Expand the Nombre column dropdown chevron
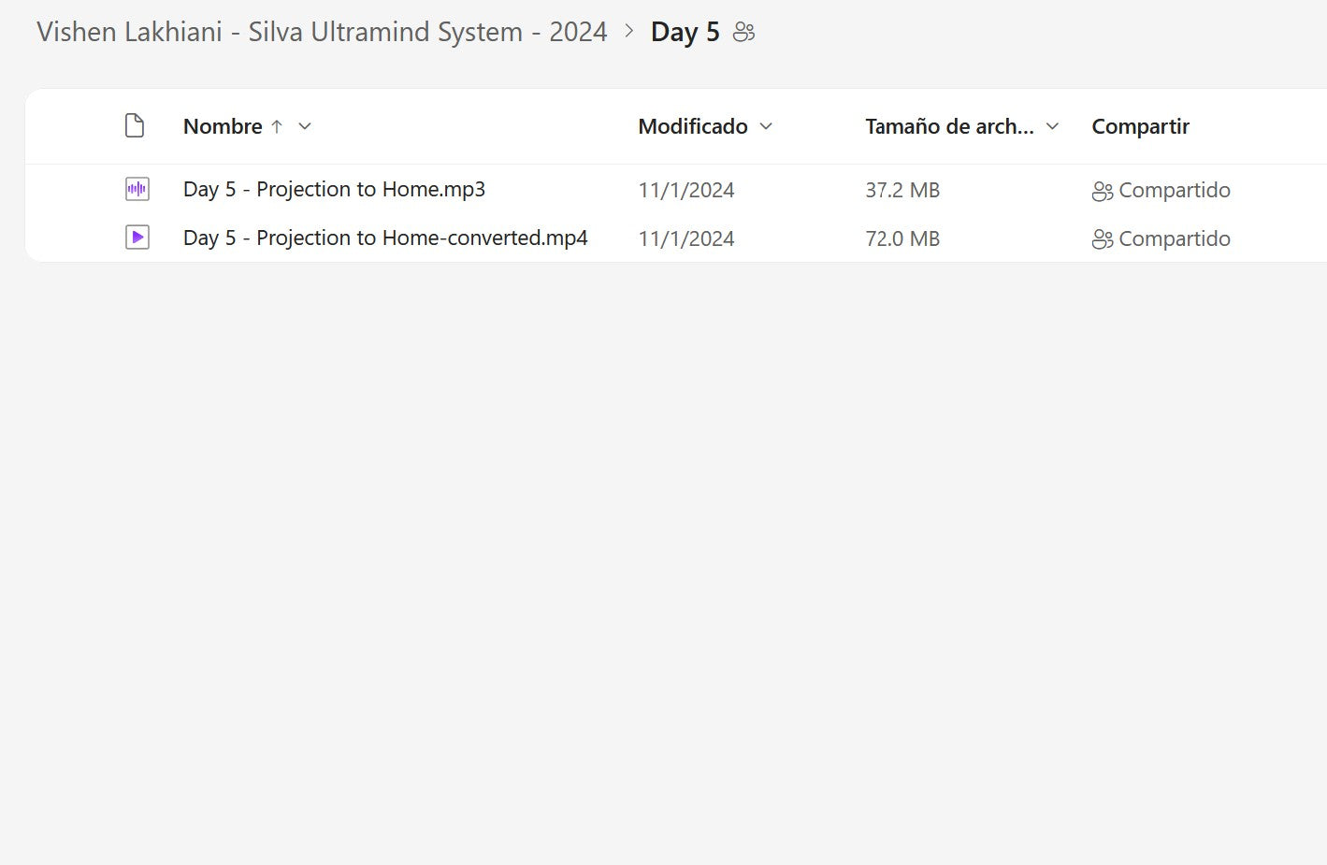Viewport: 1327px width, 865px height. 305,126
